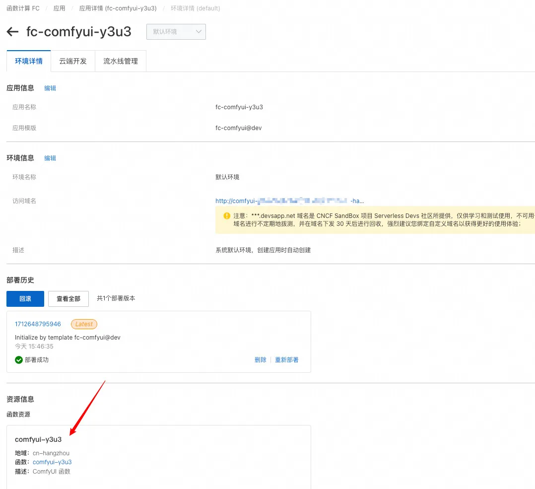Viewport: 535px width, 489px height.
Task: Click the ComfyUI 函数 description text
Action: pyautogui.click(x=52, y=471)
